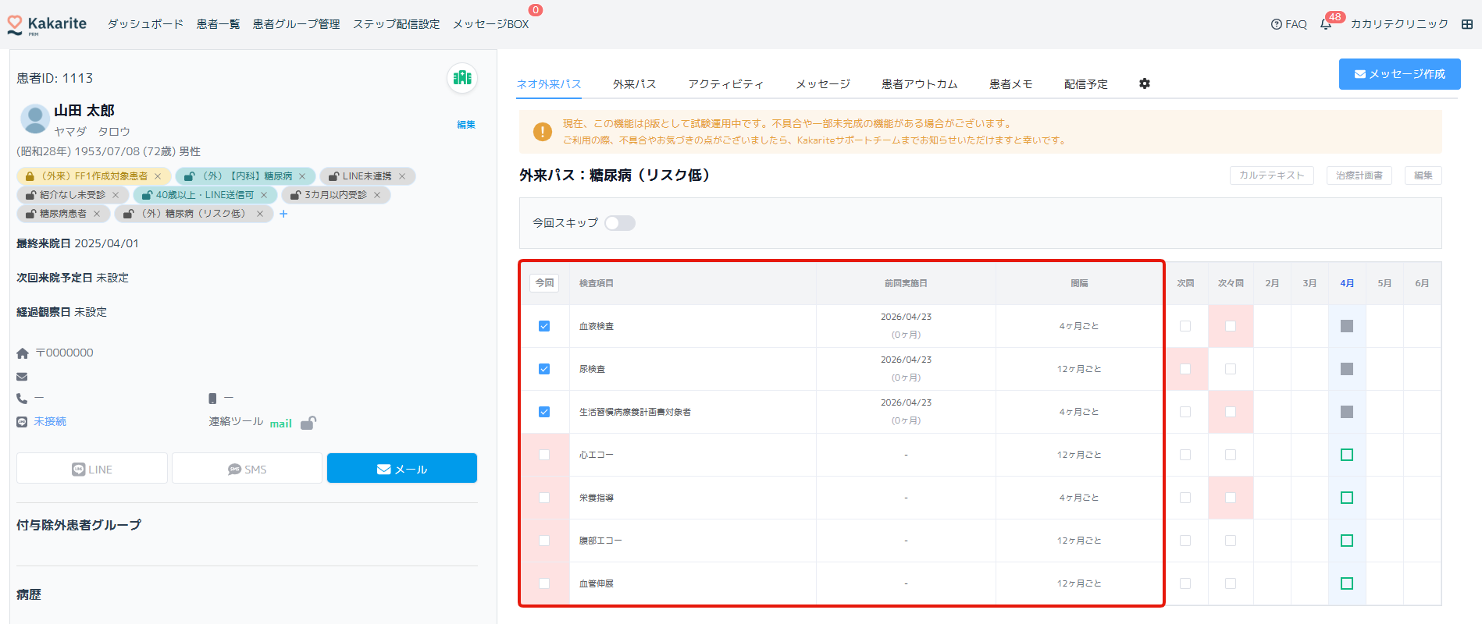This screenshot has width=1482, height=624.
Task: Click the Kakarite logo
Action: click(47, 24)
